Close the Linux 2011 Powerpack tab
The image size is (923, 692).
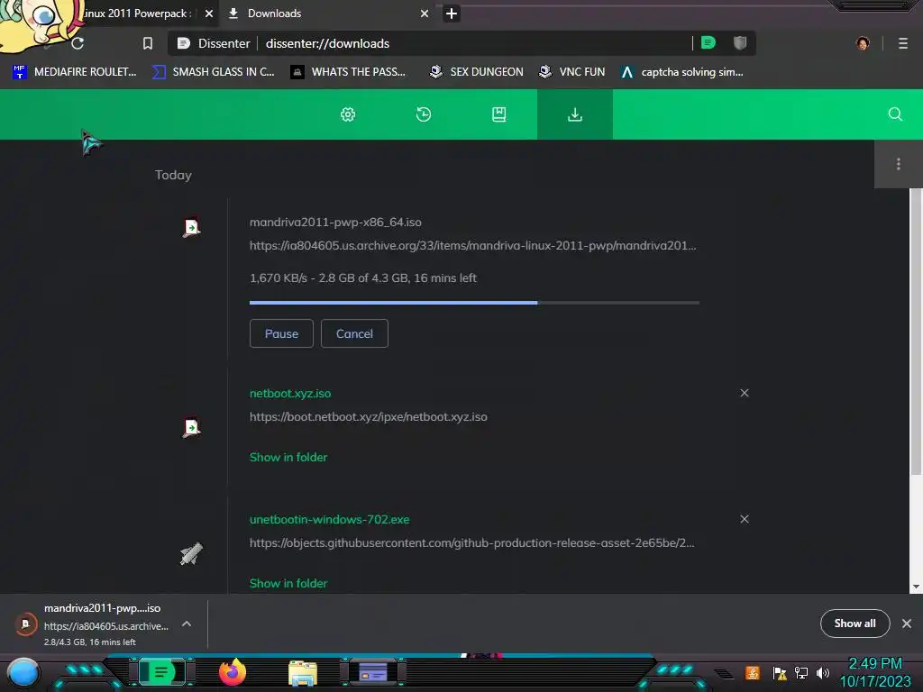pos(209,14)
